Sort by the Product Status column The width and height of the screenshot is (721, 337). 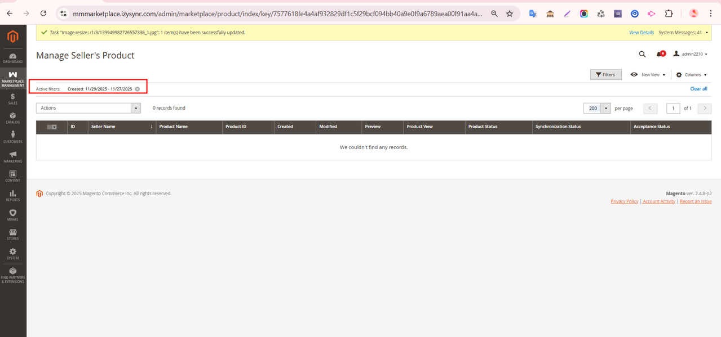coord(498,127)
